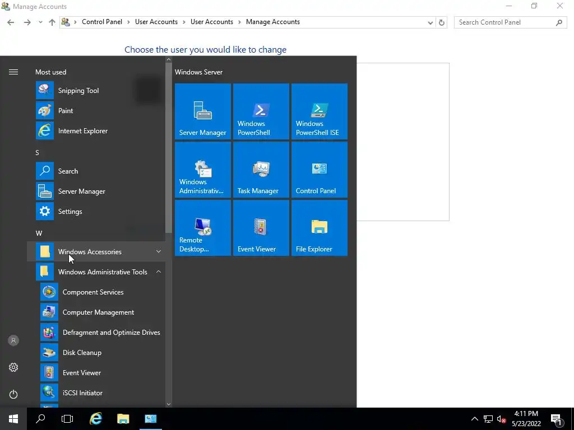Open Component Services

tap(96, 292)
